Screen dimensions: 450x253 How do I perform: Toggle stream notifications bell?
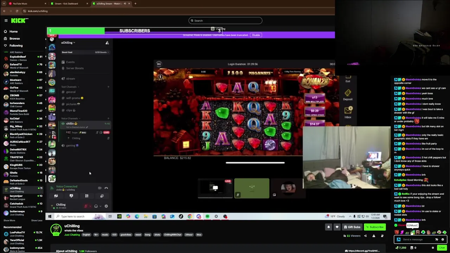tap(328, 227)
